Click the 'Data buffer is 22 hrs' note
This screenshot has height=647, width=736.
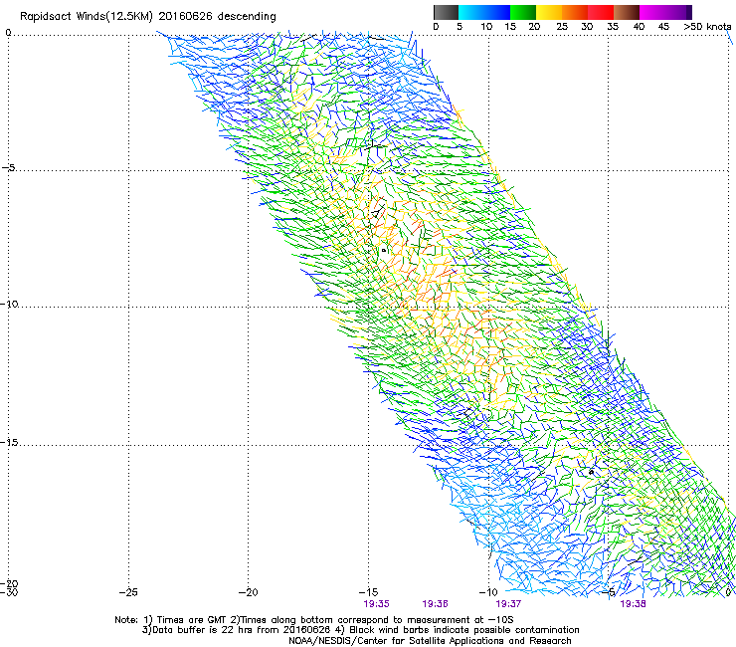pos(360,630)
